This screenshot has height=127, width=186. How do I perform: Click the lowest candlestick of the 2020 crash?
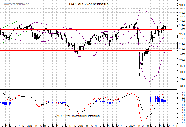pyautogui.click(x=140, y=74)
